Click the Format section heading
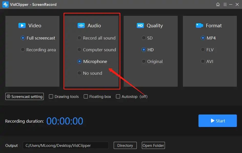This screenshot has height=153, width=242. coord(214,25)
